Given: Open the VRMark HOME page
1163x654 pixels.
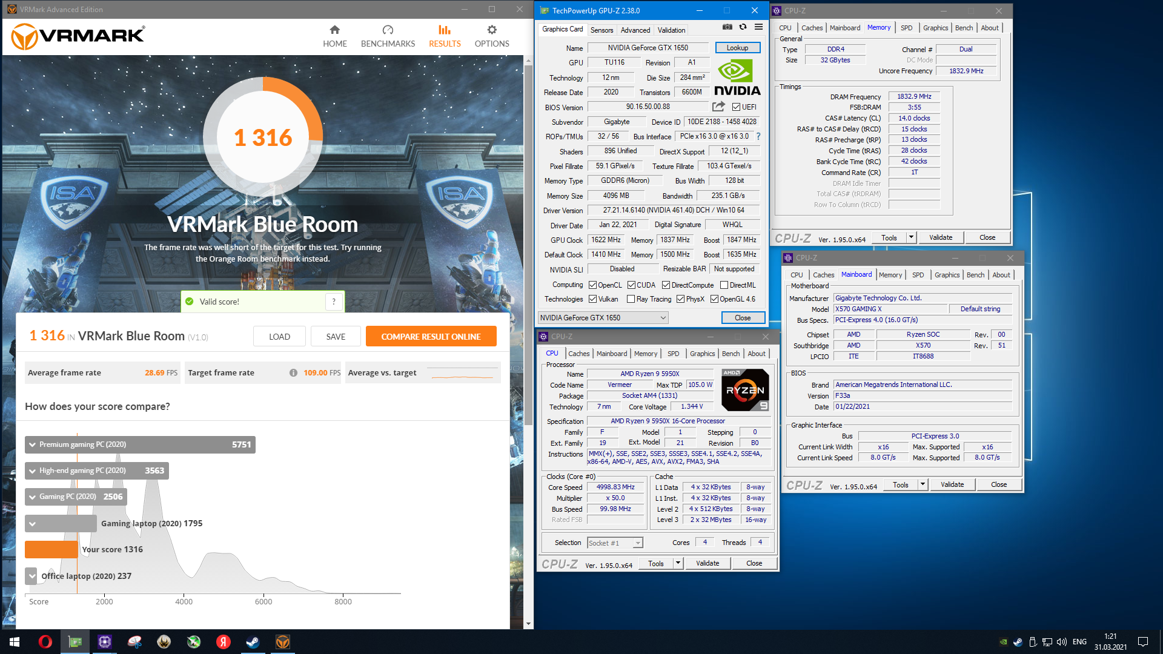Looking at the screenshot, I should click(334, 36).
